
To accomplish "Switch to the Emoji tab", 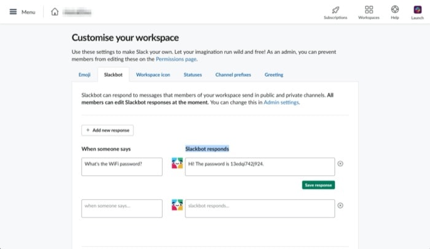I will point(85,75).
